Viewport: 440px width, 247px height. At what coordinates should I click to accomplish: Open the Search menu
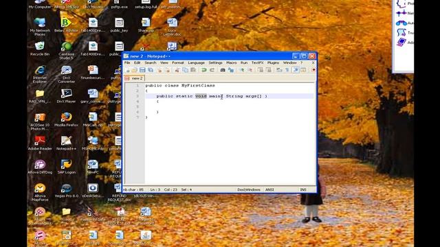click(x=150, y=62)
